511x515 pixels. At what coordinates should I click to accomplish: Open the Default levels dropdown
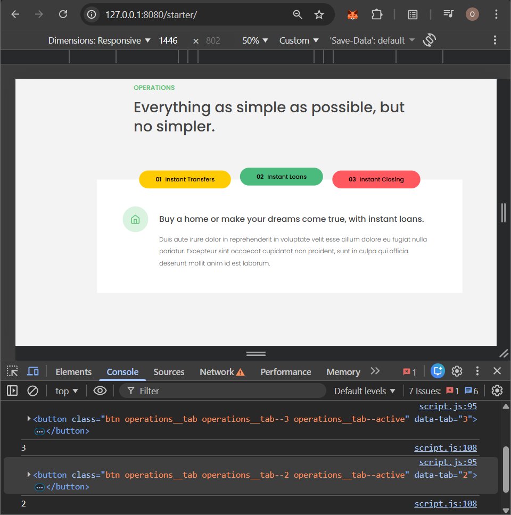pos(364,391)
